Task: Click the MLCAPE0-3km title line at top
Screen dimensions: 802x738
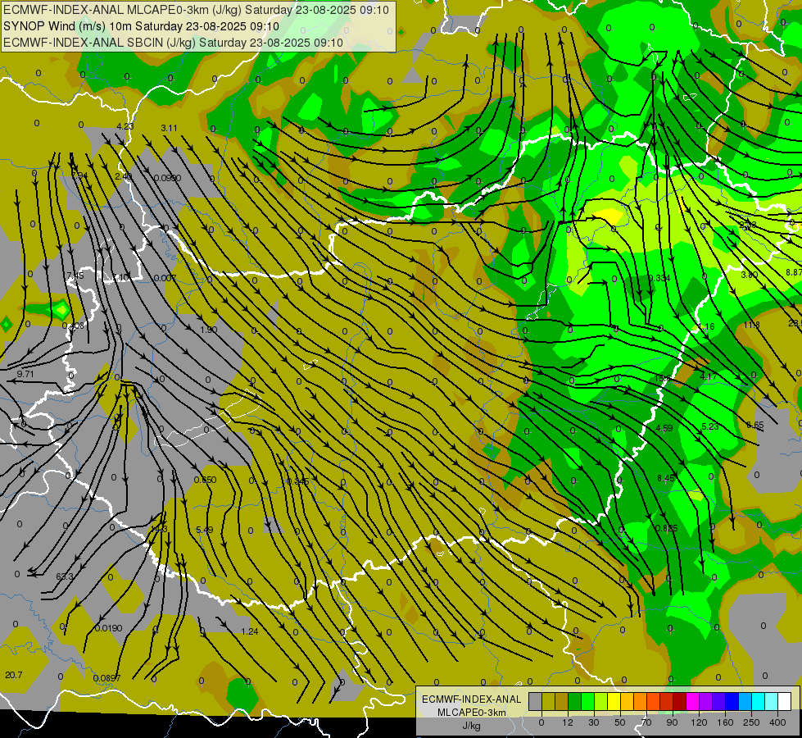Action: [196, 9]
